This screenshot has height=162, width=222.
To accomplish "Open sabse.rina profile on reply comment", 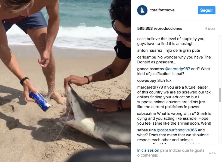I will pyautogui.click(x=146, y=130).
